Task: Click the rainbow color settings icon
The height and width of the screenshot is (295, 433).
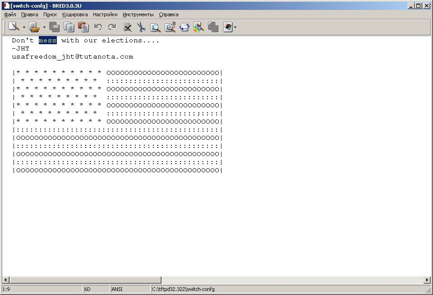Action: click(x=198, y=27)
